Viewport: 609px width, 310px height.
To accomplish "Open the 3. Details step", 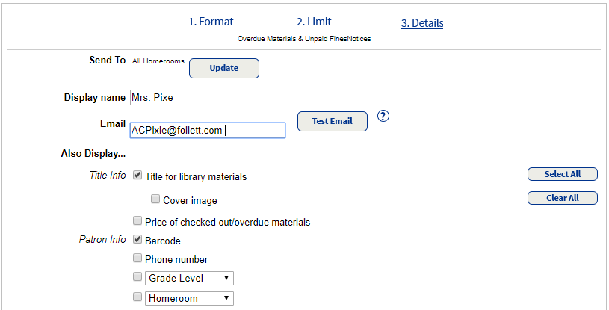I will (422, 23).
